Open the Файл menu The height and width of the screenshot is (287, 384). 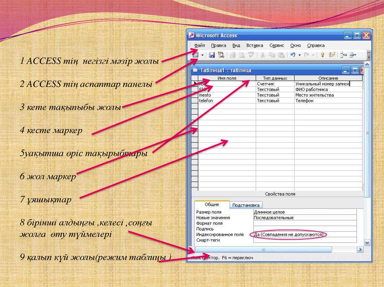pyautogui.click(x=199, y=45)
